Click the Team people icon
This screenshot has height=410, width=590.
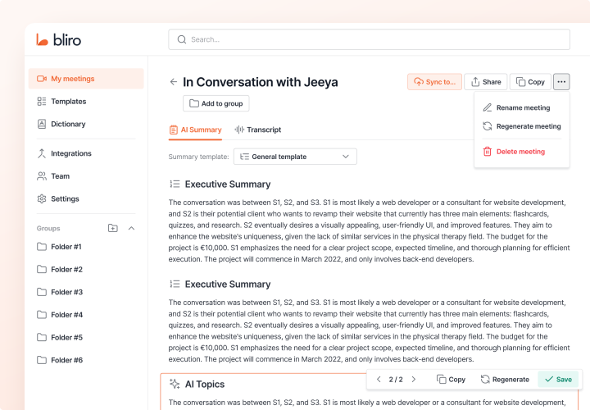(x=42, y=175)
